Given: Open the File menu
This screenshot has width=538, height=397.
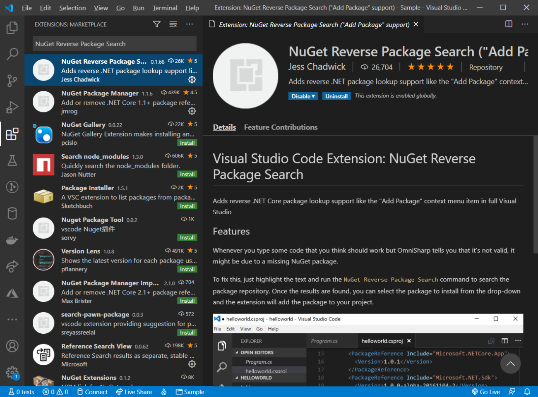Looking at the screenshot, I should [x=27, y=8].
